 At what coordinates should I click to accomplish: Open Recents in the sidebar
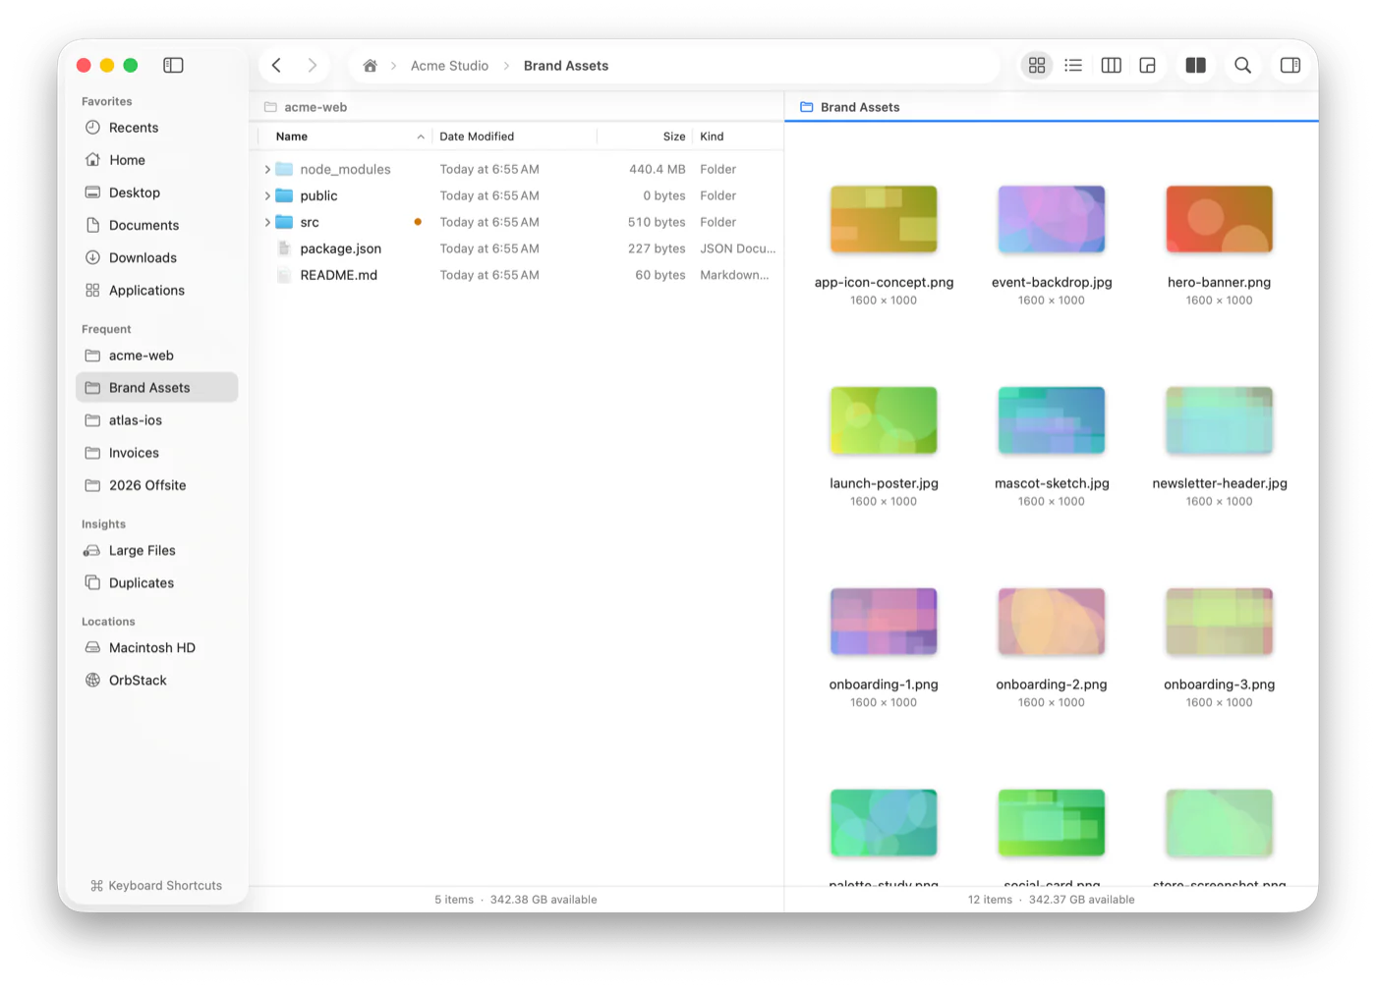156,128
